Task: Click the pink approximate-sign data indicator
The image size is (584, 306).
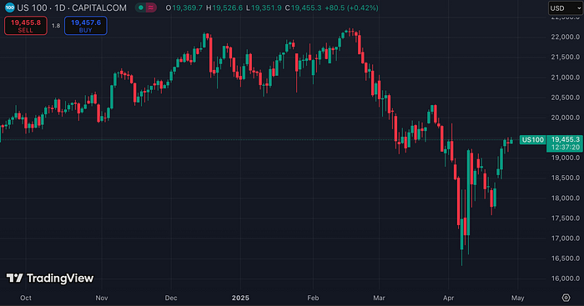Action: pos(151,8)
